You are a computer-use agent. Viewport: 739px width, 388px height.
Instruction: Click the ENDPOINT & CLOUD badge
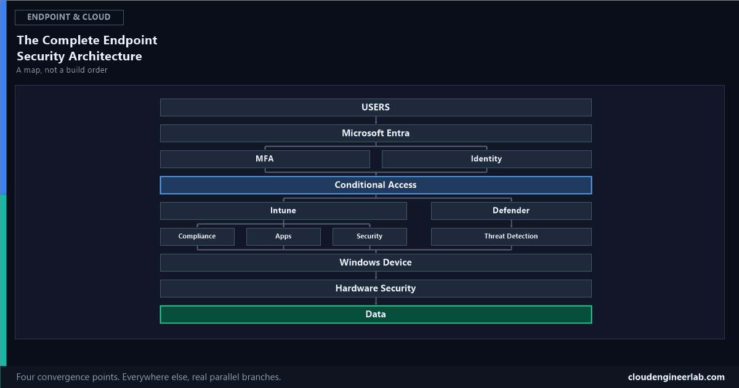69,17
